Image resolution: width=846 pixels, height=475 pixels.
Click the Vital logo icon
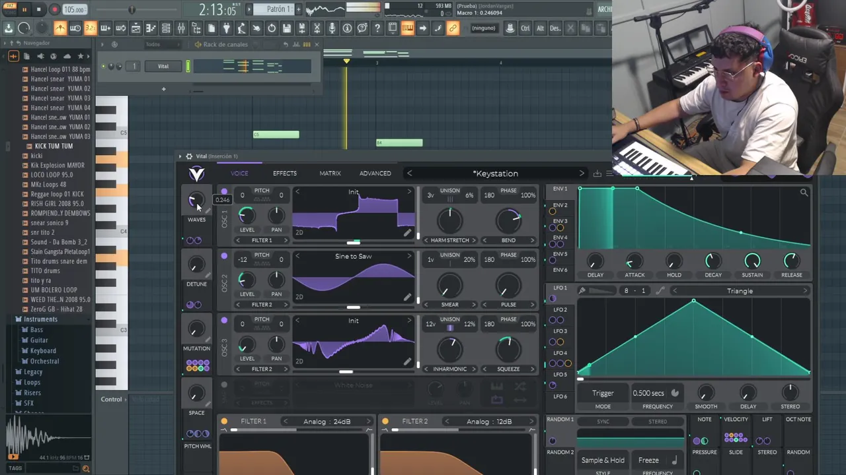(x=196, y=174)
